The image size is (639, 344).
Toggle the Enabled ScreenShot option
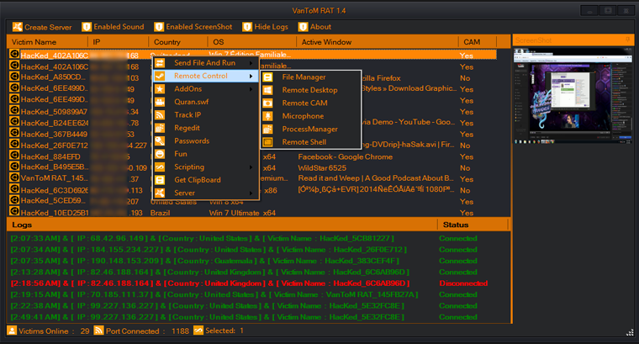click(193, 27)
